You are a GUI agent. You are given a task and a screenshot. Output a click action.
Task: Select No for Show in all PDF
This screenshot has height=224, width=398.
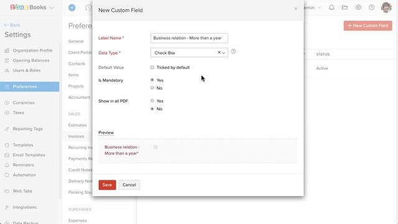[152, 109]
